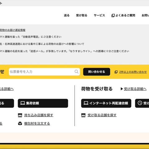Click the box icon beside 梱包材を注文する
Screen dimensions: 149x149
(20, 124)
